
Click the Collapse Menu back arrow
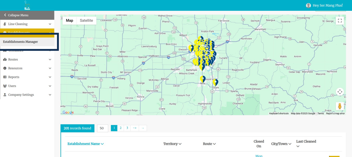pyautogui.click(x=5, y=15)
